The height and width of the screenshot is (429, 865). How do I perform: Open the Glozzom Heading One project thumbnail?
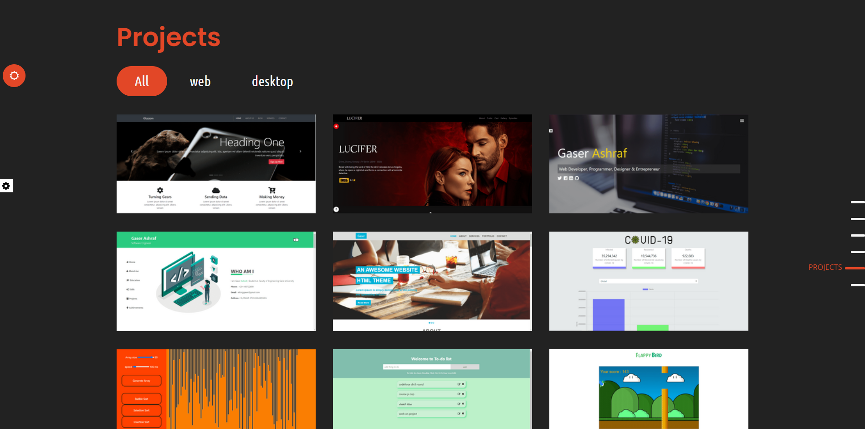tap(216, 164)
